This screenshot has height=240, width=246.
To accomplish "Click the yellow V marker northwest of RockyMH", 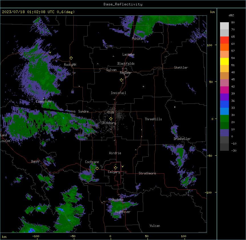I will 50,52.
